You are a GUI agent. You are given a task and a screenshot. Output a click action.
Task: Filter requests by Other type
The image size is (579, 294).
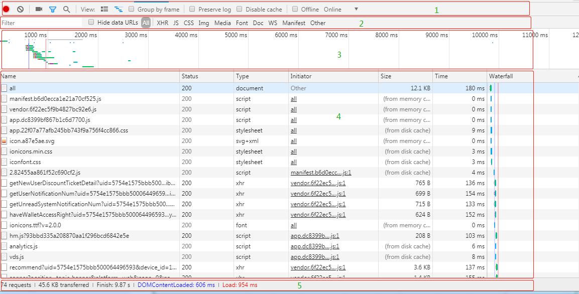coord(318,23)
